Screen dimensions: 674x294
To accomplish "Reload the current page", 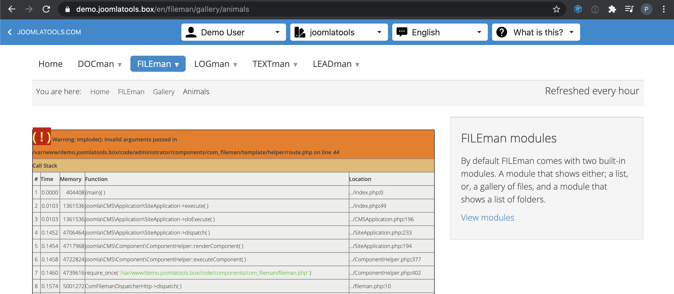I will 46,9.
